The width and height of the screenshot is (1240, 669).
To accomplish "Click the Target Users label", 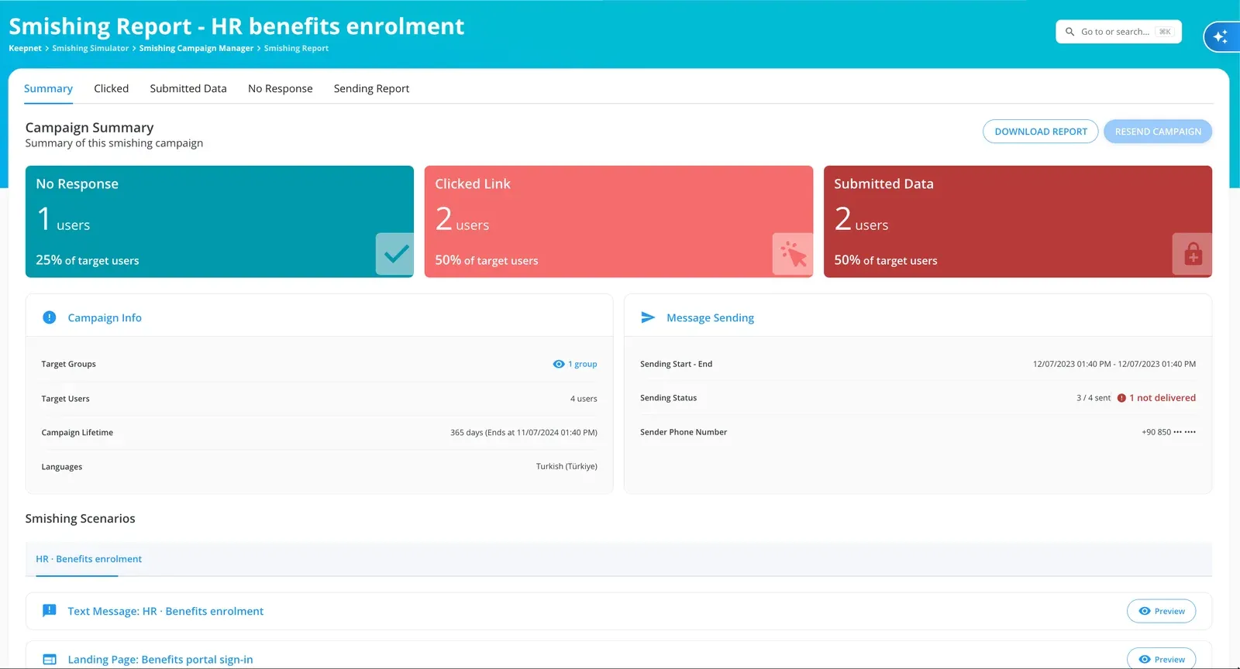I will tap(65, 399).
